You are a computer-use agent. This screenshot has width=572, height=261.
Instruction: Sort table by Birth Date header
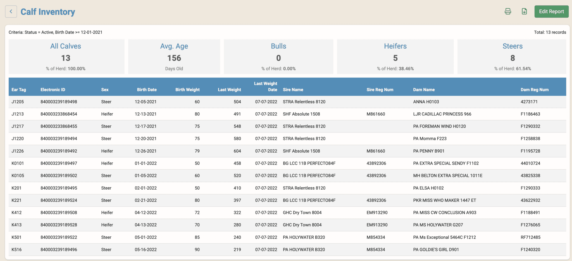tap(147, 90)
